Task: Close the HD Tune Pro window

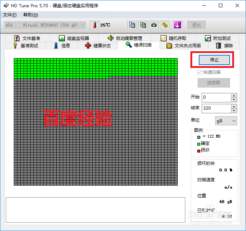Action: coord(237,6)
